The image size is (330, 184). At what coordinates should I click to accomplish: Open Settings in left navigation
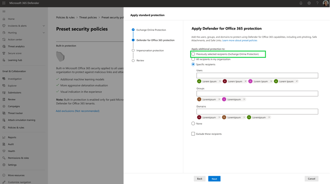[12, 165]
